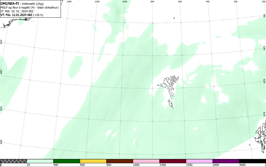Screen dimensions: 266x167
Task: Click the dark maroon legend swatch
Action: [173, 161]
